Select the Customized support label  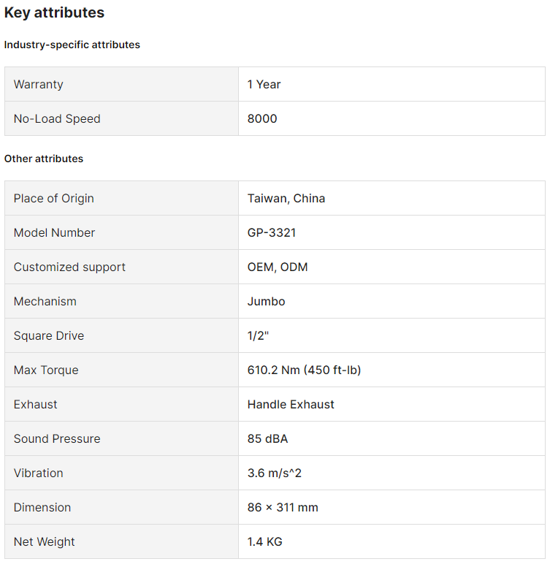point(69,267)
